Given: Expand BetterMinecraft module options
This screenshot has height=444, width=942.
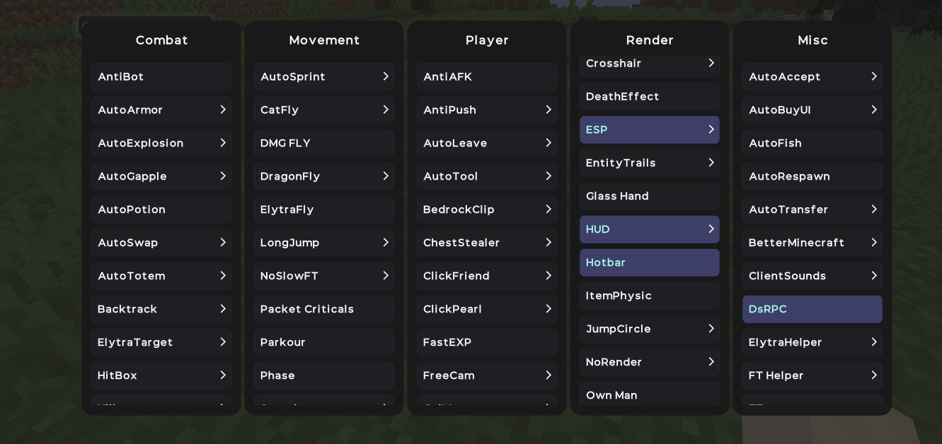Looking at the screenshot, I should (874, 243).
